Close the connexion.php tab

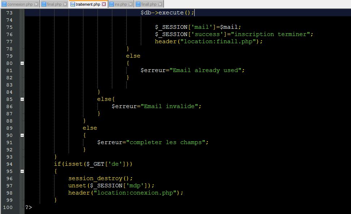coord(36,4)
